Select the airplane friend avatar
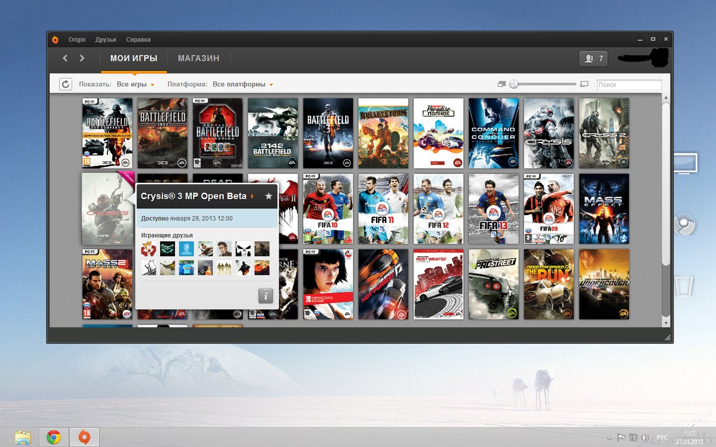The height and width of the screenshot is (447, 716). [167, 268]
